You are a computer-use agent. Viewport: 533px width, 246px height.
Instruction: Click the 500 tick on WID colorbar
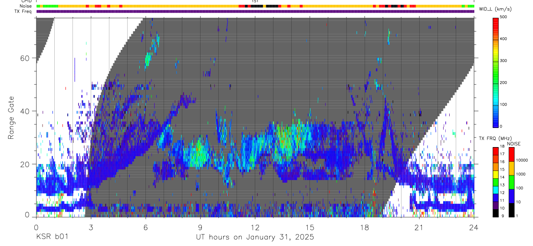pyautogui.click(x=504, y=17)
